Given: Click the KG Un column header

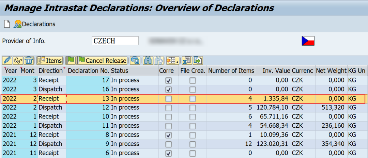Looking at the screenshot, I should pos(357,70).
